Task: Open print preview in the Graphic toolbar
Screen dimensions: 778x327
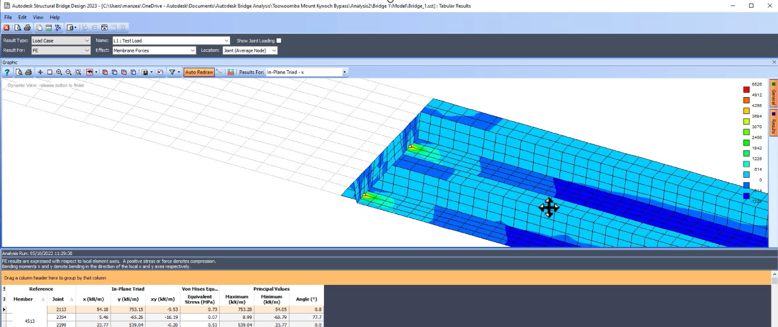Action: pyautogui.click(x=19, y=72)
